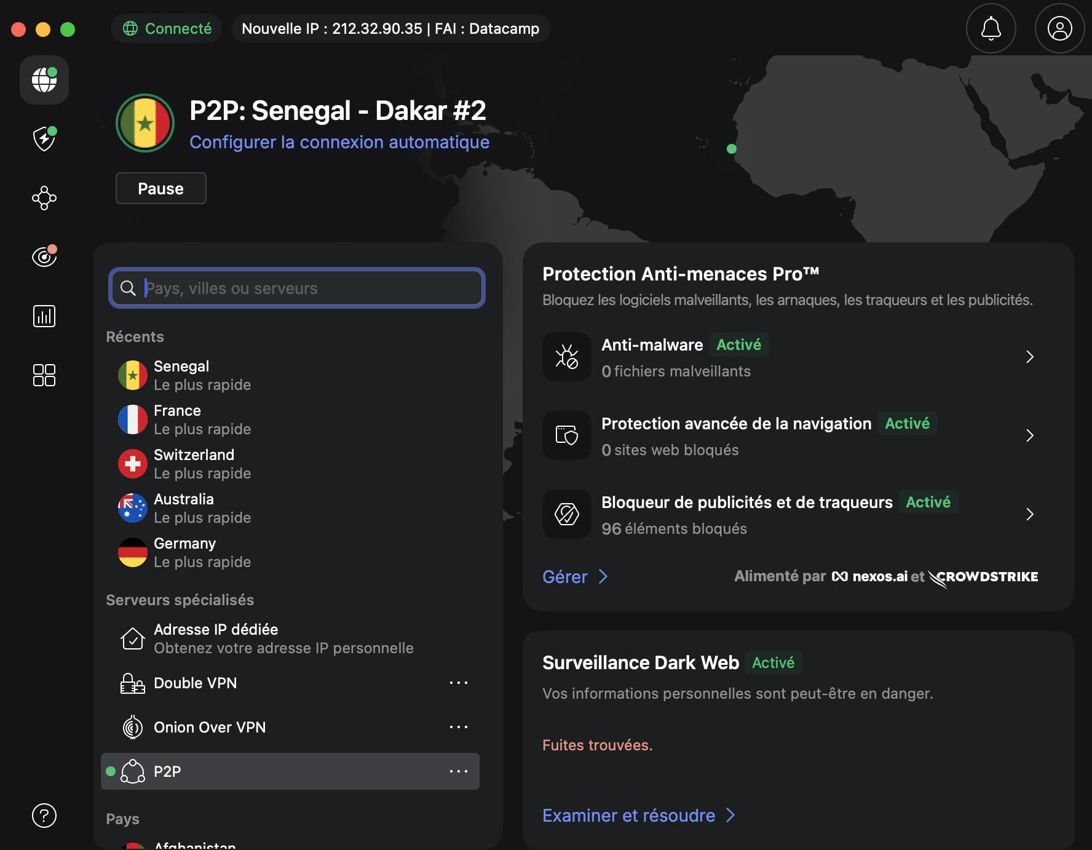Viewport: 1092px width, 850px height.
Task: Expand the Anti-malware details chevron
Action: coord(1030,357)
